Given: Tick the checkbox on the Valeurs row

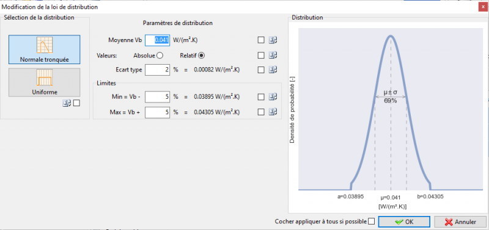Looking at the screenshot, I should point(261,56).
